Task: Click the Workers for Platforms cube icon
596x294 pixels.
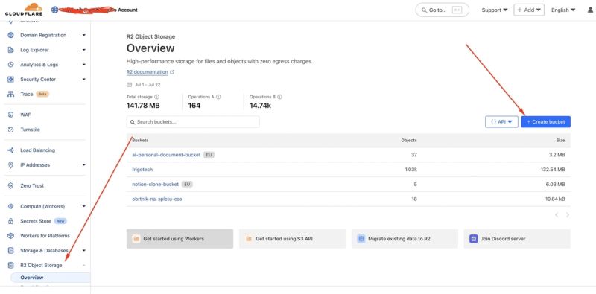Action: [10, 236]
